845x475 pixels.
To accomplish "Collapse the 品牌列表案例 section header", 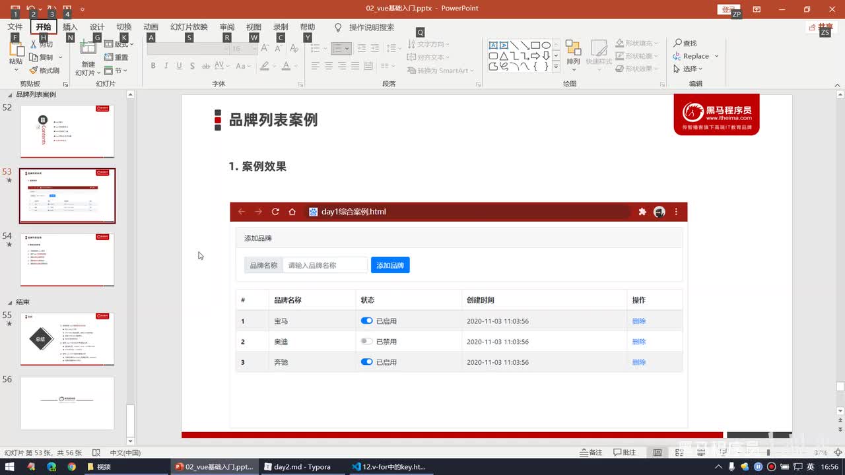I will 9,94.
